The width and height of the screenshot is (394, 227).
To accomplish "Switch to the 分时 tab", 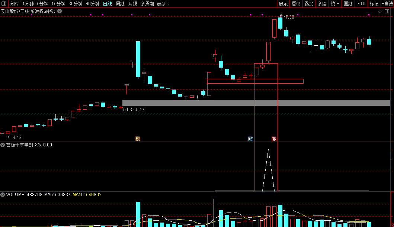I will click(x=14, y=4).
